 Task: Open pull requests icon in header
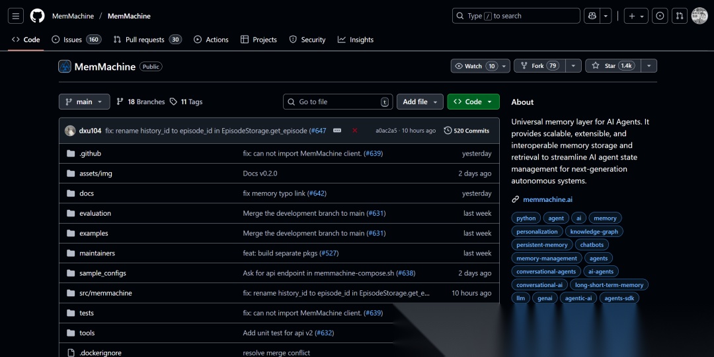tap(680, 16)
